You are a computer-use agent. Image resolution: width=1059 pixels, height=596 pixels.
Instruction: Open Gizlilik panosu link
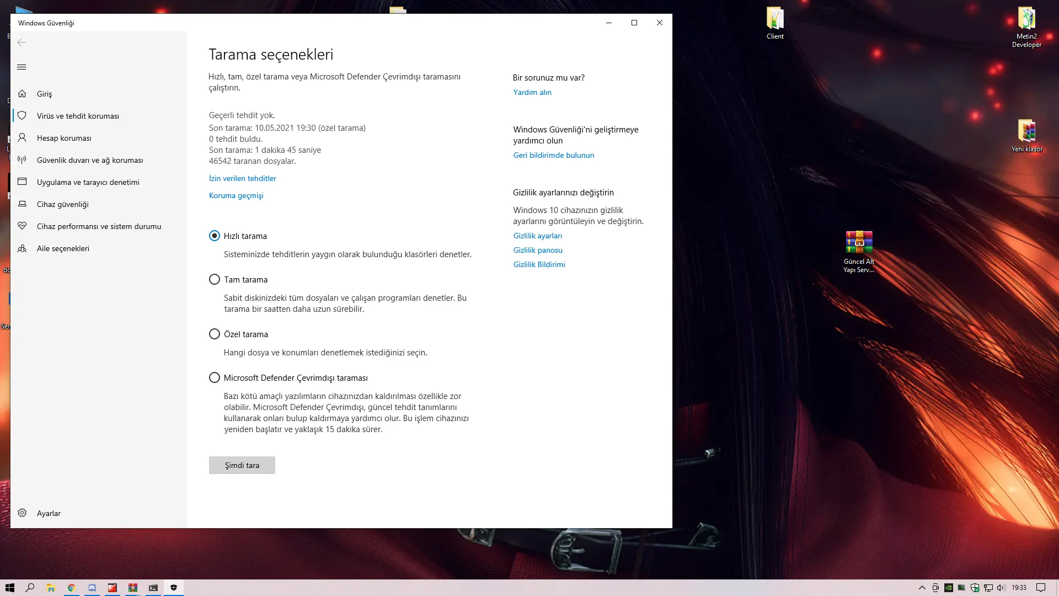pyautogui.click(x=538, y=250)
